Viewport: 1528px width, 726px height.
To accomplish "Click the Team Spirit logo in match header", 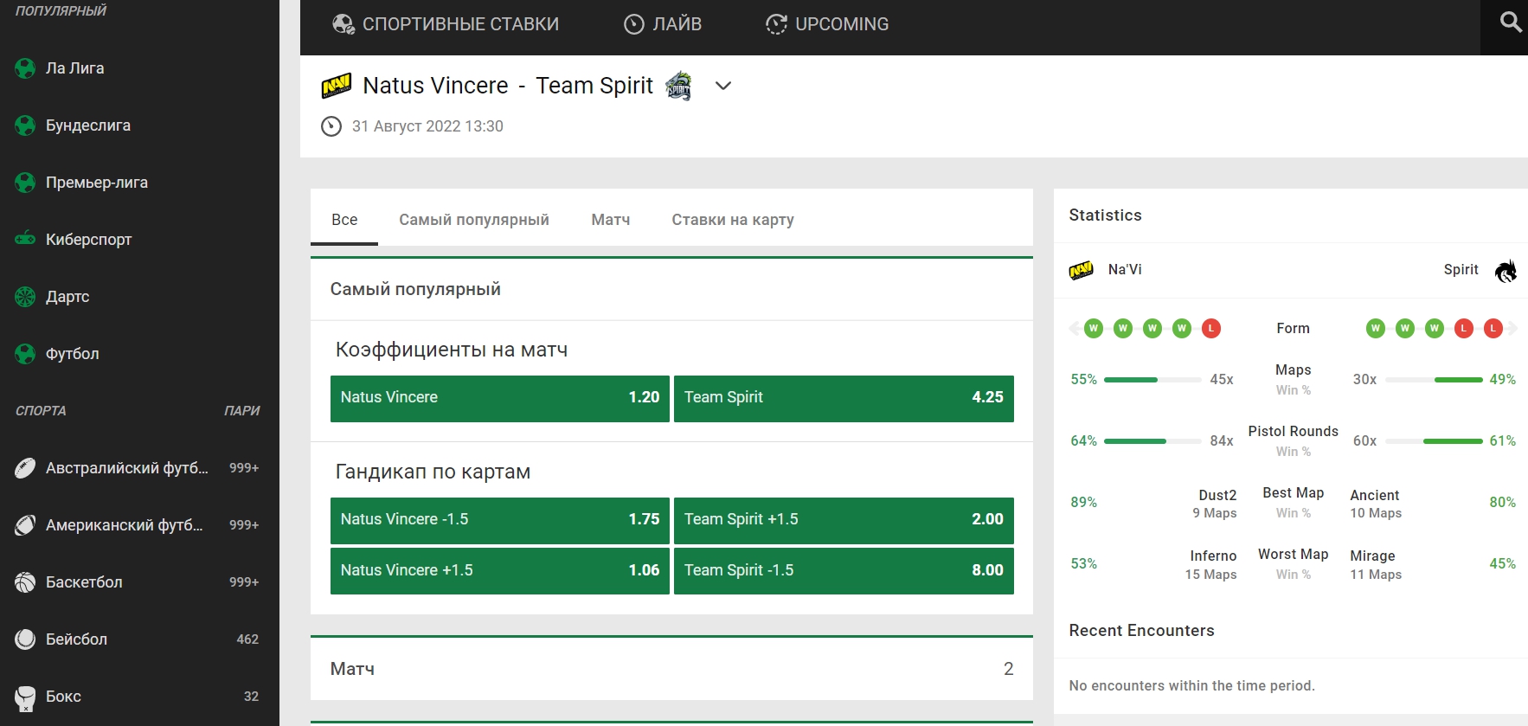I will point(679,86).
